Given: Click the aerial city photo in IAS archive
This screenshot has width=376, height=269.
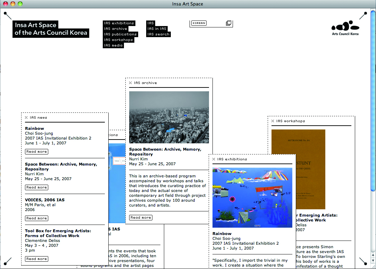Looking at the screenshot, I should [x=169, y=117].
